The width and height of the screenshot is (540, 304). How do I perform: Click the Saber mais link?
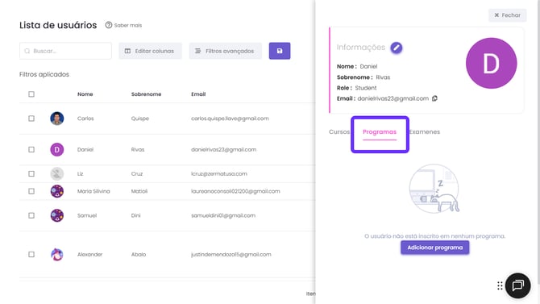tap(128, 25)
